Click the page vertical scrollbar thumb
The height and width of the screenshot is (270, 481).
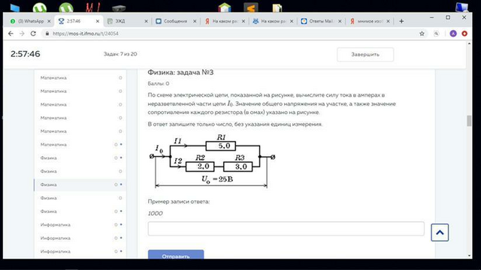coord(469,121)
